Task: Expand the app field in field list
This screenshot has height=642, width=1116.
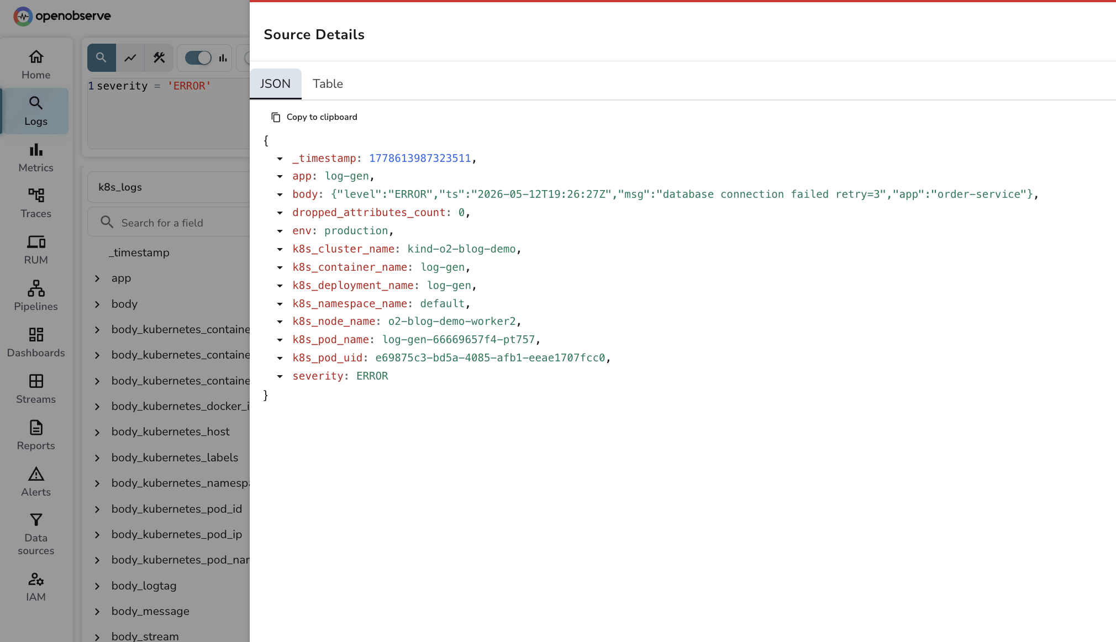Action: pyautogui.click(x=97, y=278)
